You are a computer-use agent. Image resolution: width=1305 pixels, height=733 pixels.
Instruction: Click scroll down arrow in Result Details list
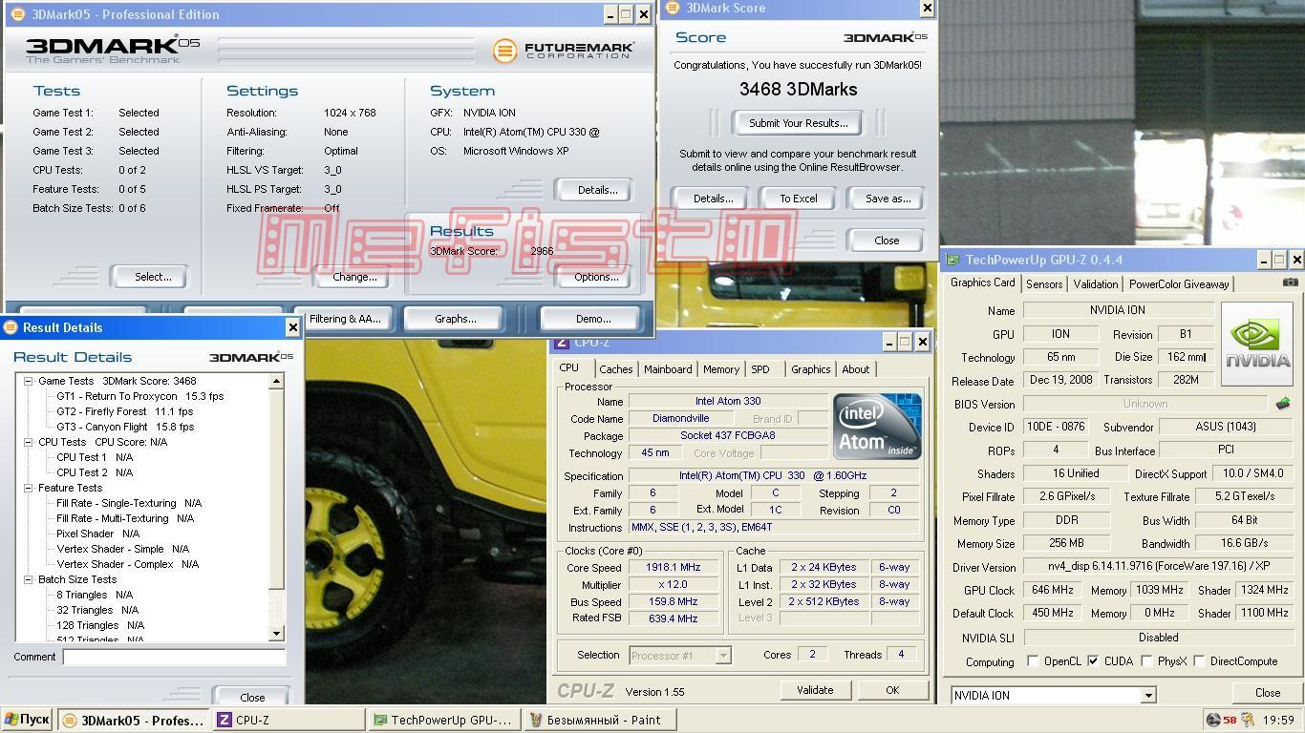(x=277, y=633)
